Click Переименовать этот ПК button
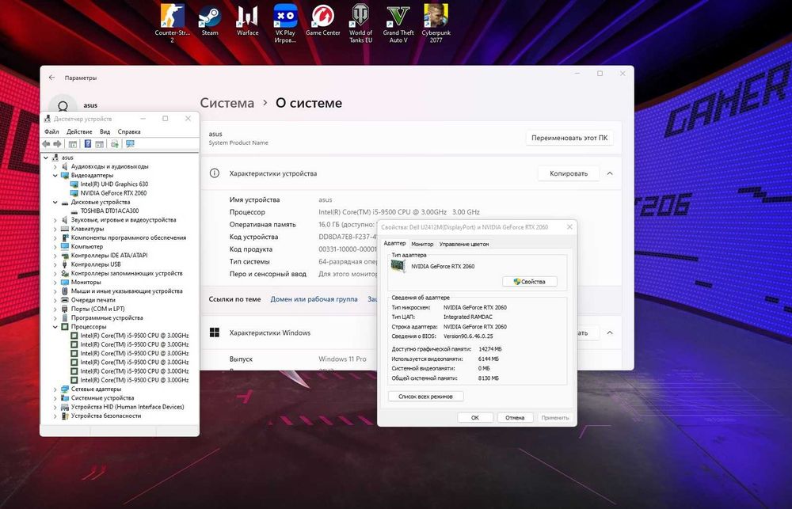This screenshot has width=792, height=509. (569, 138)
